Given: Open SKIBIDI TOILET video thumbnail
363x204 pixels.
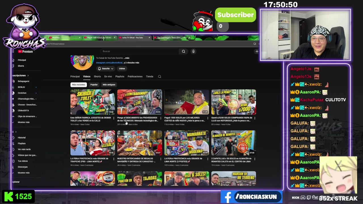Looking at the screenshot, I should point(93,102).
